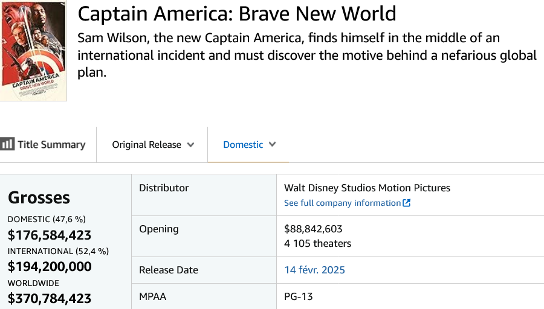Open the Domestic region dropdown
Image resolution: width=544 pixels, height=309 pixels.
pyautogui.click(x=248, y=144)
